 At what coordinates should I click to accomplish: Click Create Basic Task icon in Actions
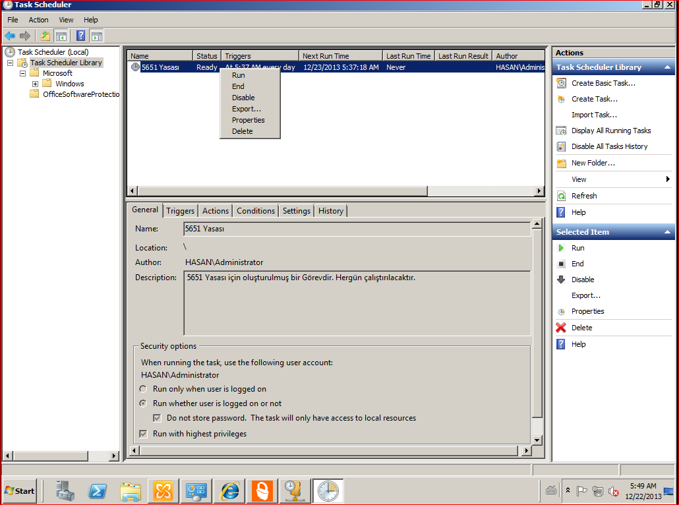pyautogui.click(x=561, y=83)
